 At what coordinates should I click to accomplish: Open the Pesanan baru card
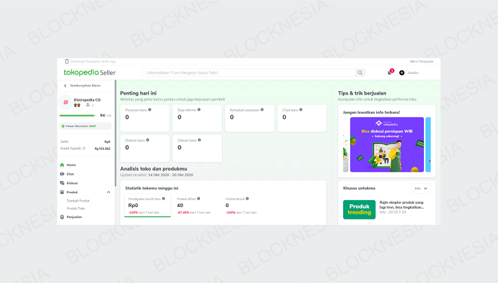point(145,118)
